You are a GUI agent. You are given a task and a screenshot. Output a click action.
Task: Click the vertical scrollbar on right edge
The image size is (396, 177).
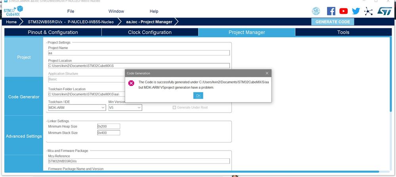pos(391,74)
